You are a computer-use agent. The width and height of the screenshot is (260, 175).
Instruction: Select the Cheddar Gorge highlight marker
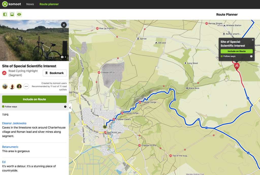pos(140,102)
